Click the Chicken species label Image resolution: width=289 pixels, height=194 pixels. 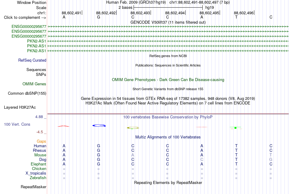(x=39, y=168)
